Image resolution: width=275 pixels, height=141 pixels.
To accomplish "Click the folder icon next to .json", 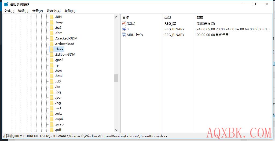I will pos(52,97).
